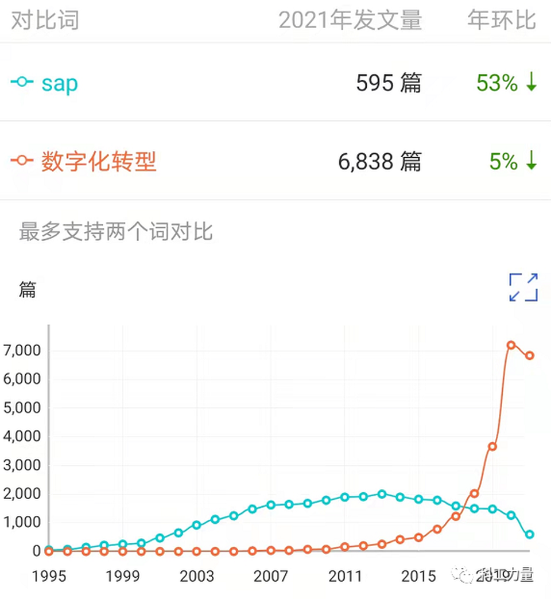Select the 对比词 column header

click(45, 21)
